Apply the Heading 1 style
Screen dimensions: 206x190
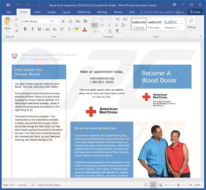coord(171,24)
